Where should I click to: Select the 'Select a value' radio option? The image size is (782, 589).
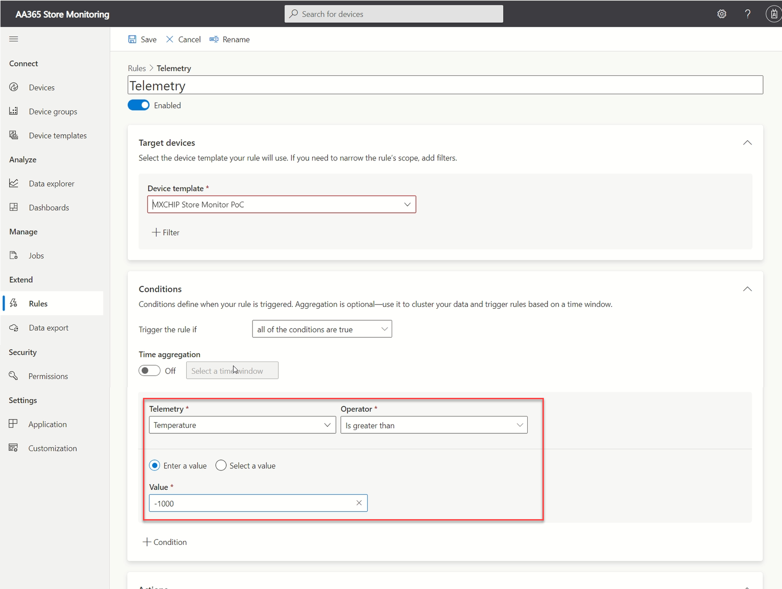click(x=221, y=465)
